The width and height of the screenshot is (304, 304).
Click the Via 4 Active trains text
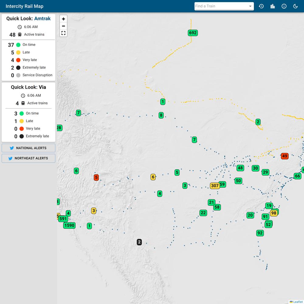(32, 103)
